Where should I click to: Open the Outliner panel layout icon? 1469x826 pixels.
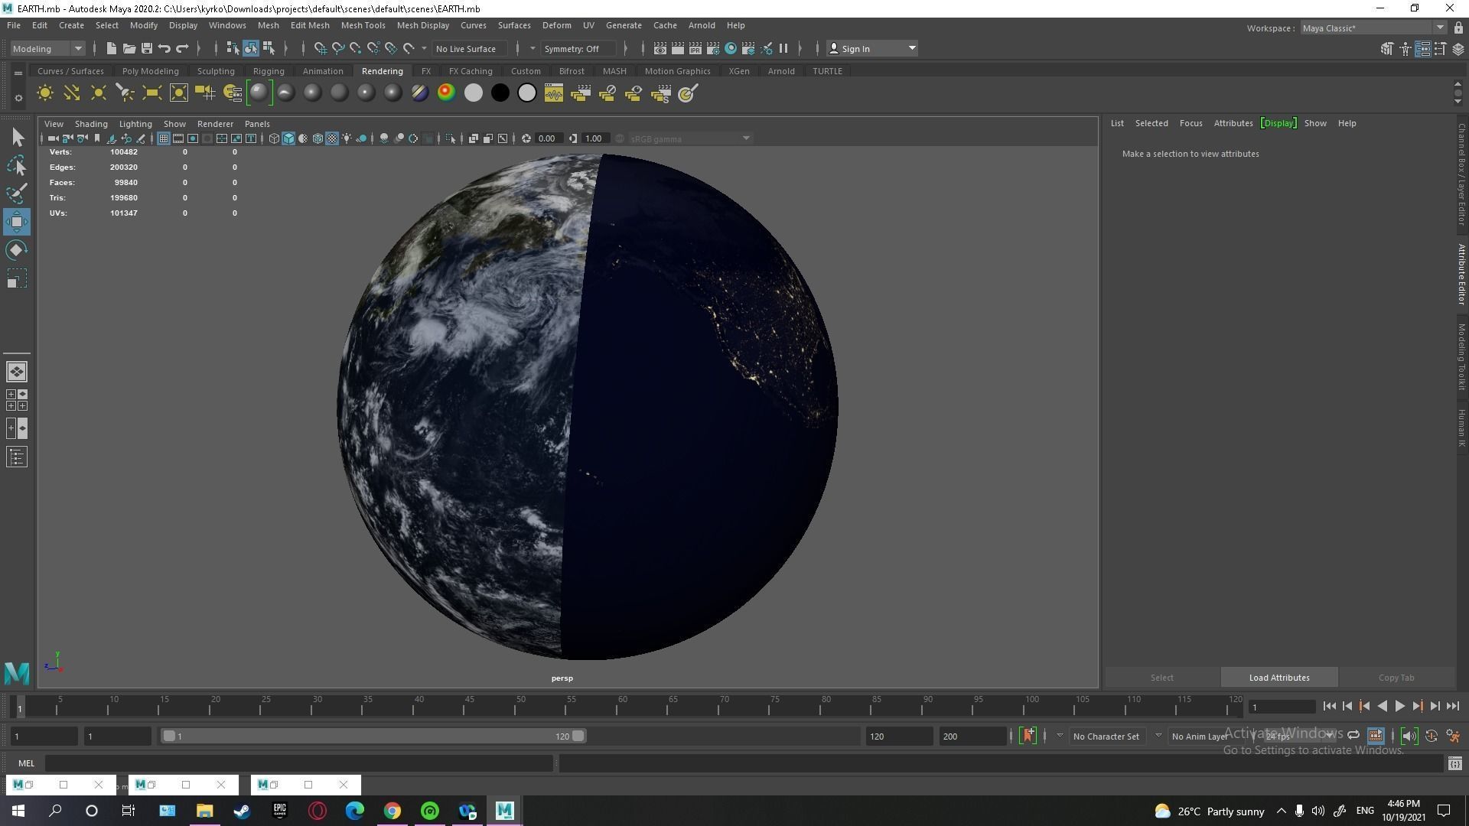pos(17,457)
